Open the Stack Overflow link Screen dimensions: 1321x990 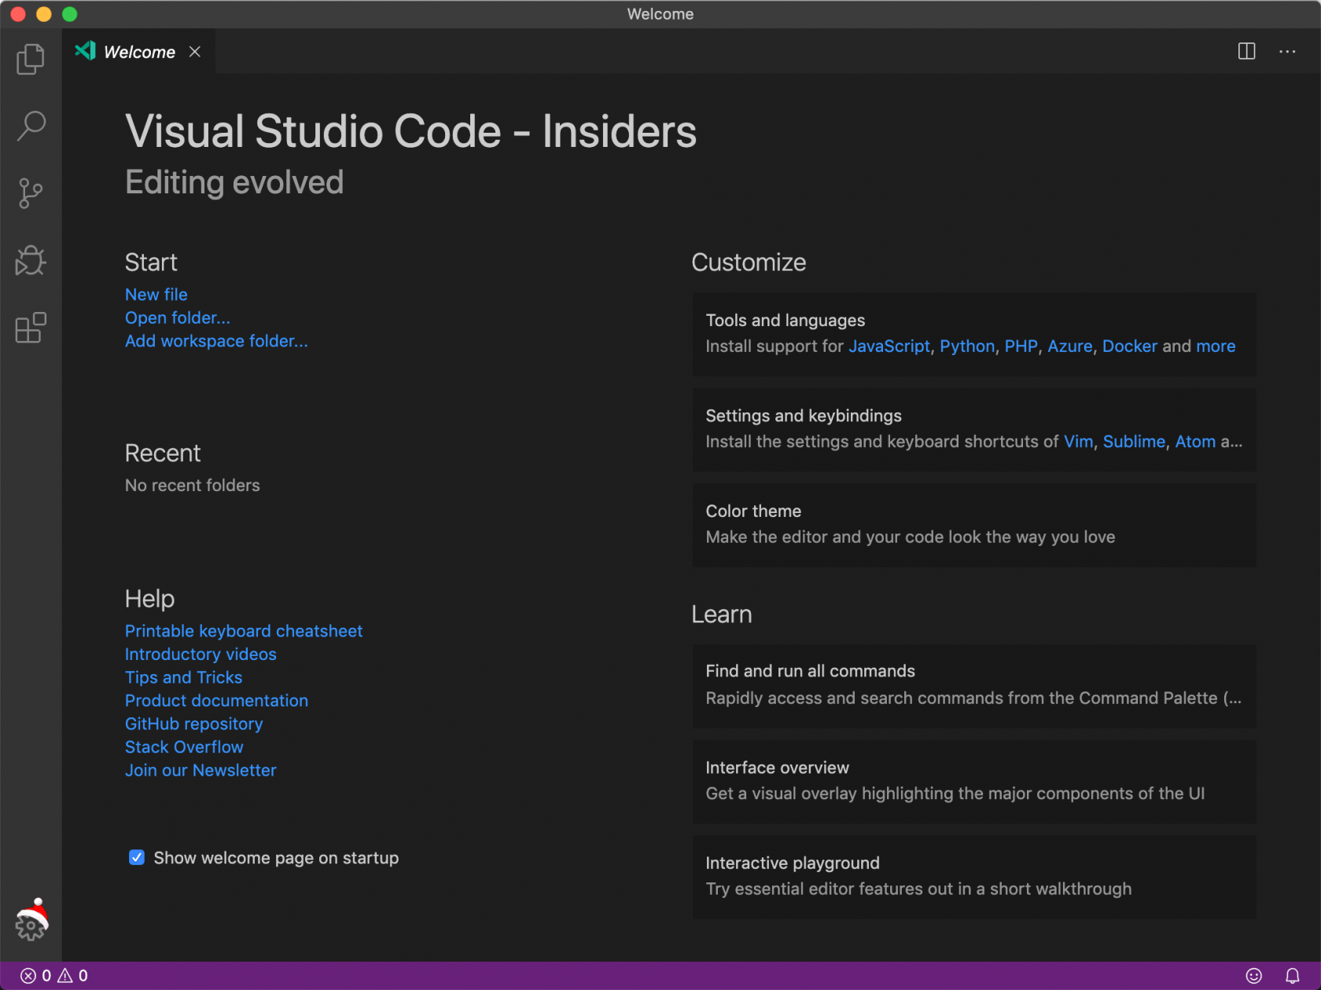click(x=184, y=747)
